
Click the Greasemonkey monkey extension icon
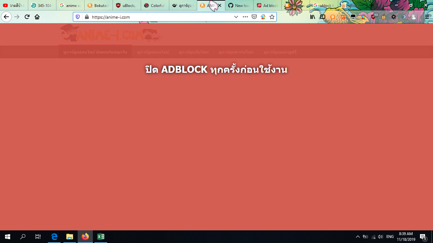384,17
